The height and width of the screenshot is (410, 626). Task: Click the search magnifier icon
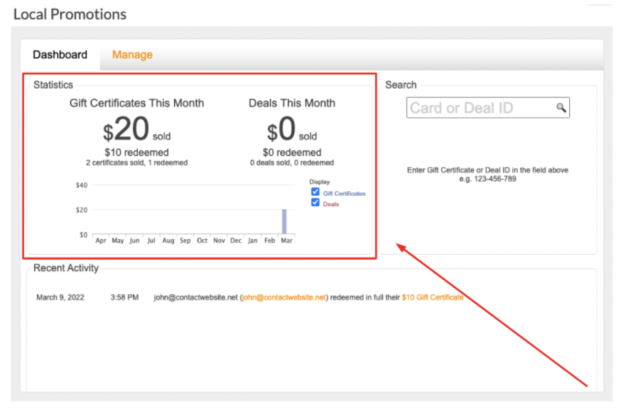click(x=561, y=108)
